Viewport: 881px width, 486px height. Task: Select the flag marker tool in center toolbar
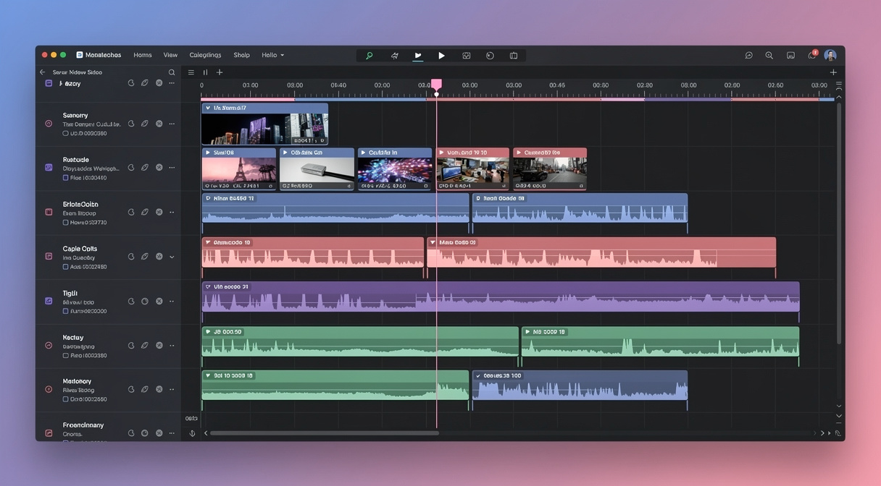click(x=418, y=55)
